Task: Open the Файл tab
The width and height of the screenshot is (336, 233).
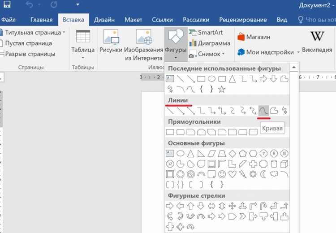Action: [x=9, y=20]
